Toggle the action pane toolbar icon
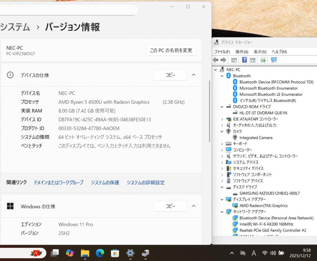Image resolution: width=317 pixels, height=261 pixels. pyautogui.click(x=253, y=60)
